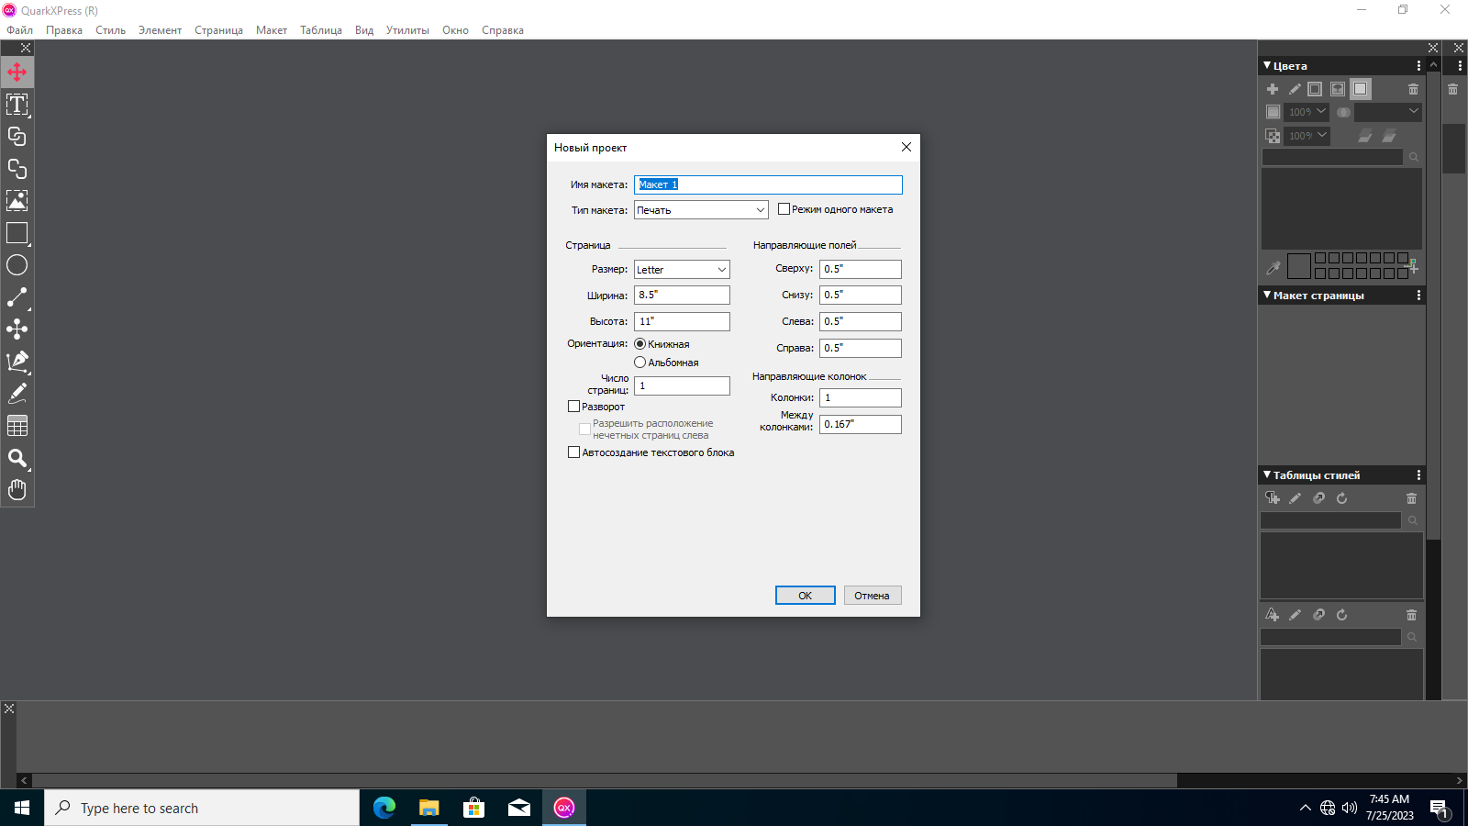The width and height of the screenshot is (1468, 826).
Task: Open the Размер page size dropdown
Action: 682,270
